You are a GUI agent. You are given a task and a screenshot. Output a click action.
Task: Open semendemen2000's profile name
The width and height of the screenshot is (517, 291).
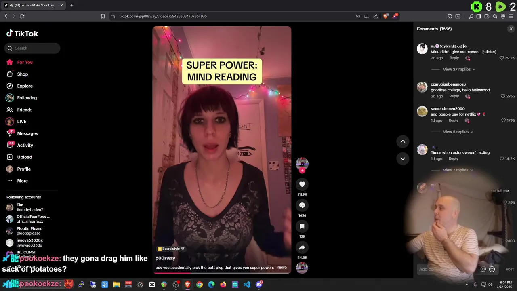(x=448, y=109)
